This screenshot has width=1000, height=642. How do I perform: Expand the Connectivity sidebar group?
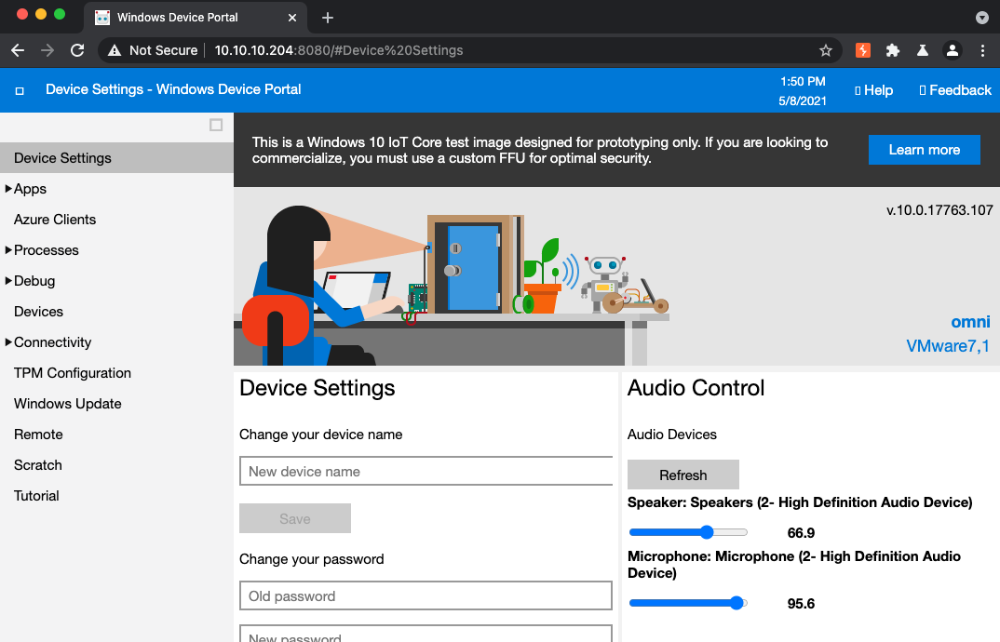pyautogui.click(x=50, y=342)
